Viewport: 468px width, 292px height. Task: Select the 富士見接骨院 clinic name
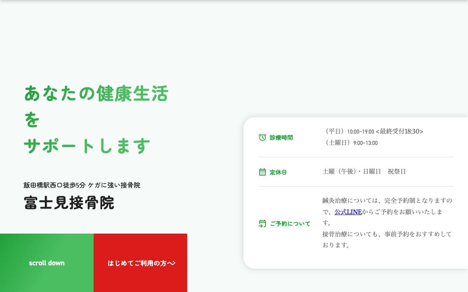click(x=69, y=203)
